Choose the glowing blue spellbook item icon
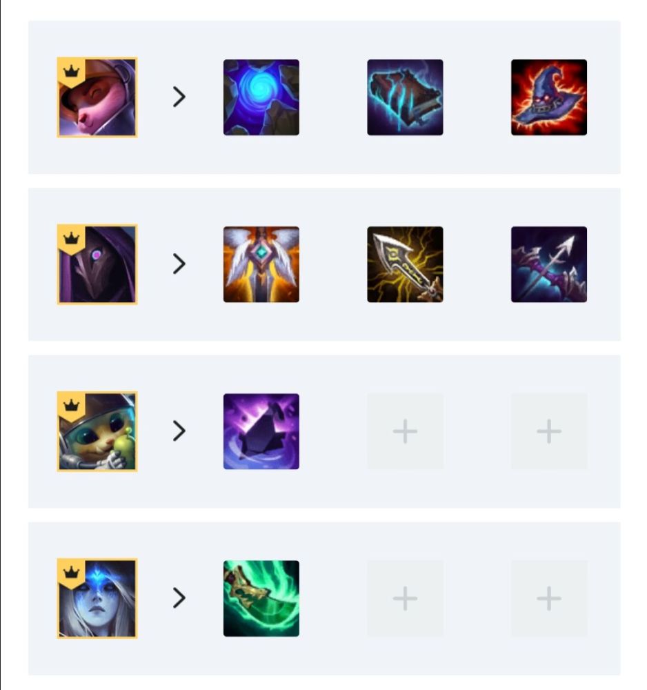This screenshot has height=690, width=647. point(405,97)
